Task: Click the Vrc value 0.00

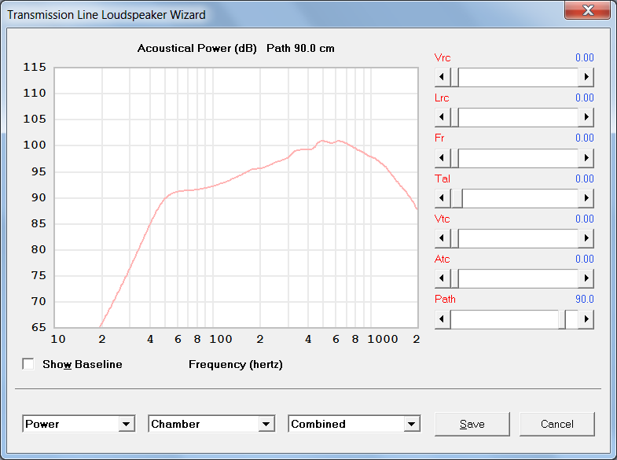Action: 584,57
